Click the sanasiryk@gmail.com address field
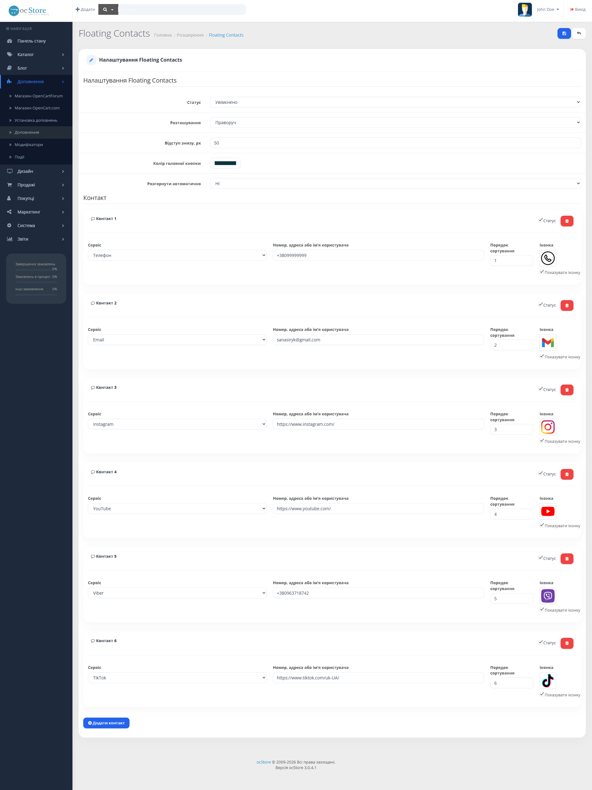 (x=378, y=340)
